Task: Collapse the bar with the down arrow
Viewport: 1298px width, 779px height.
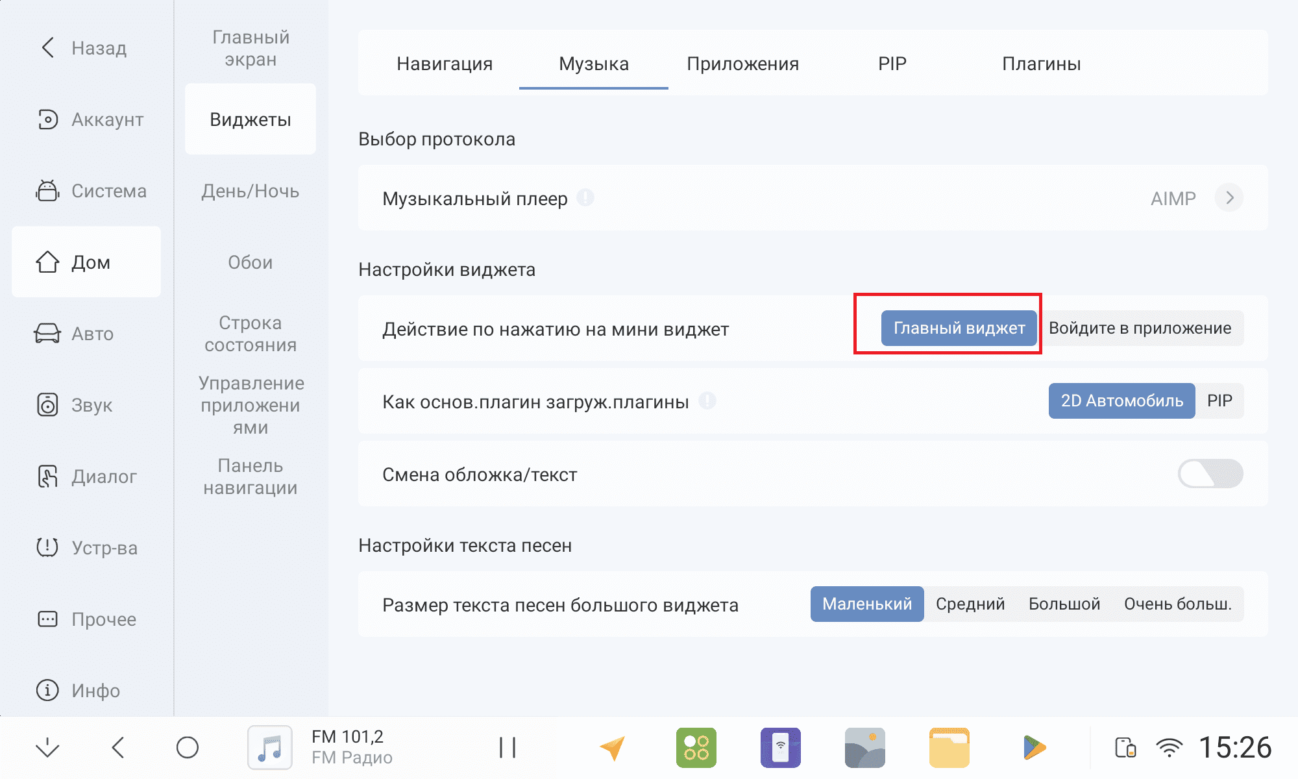Action: [47, 748]
